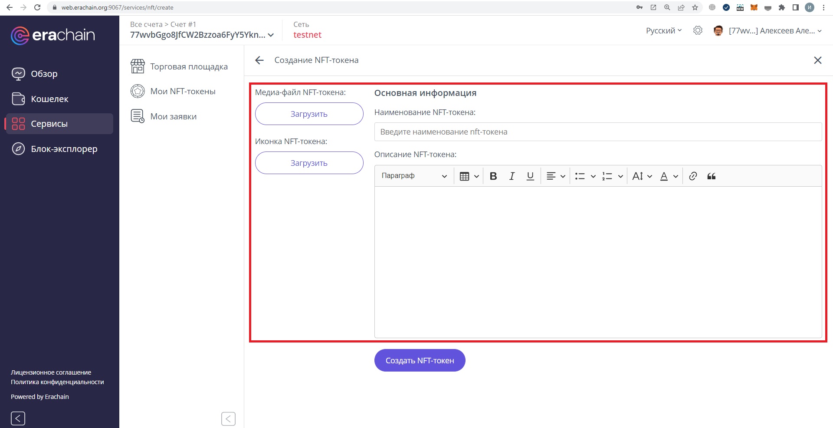
Task: Toggle underline formatting in editor toolbar
Action: click(x=530, y=176)
